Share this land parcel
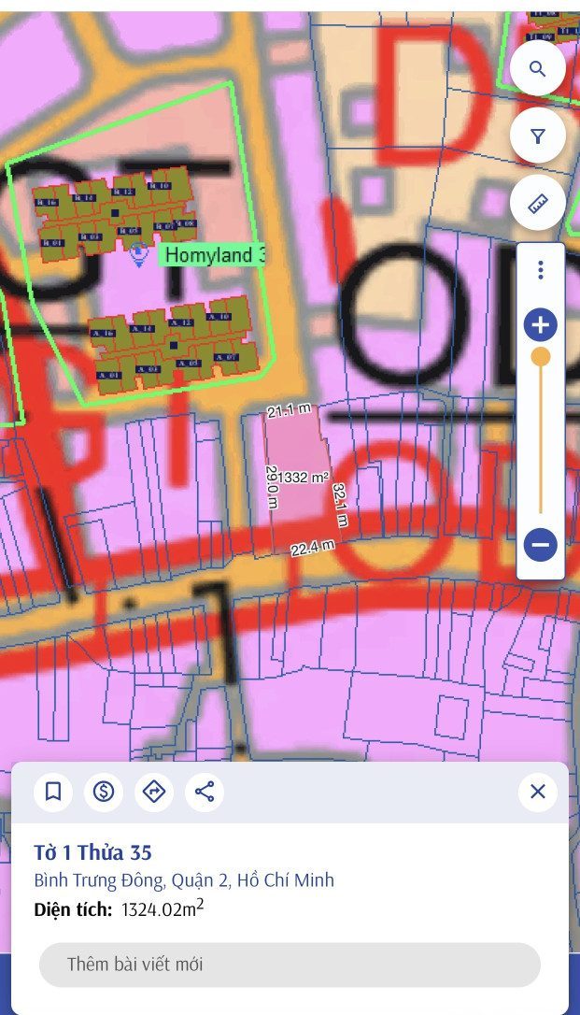Image resolution: width=580 pixels, height=1015 pixels. 205,792
